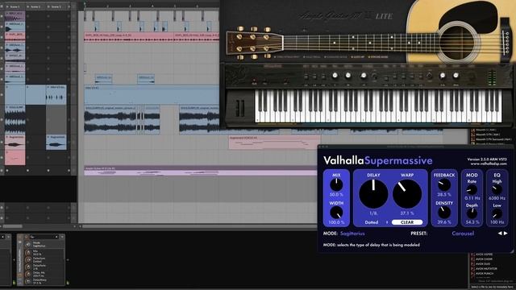Click the EQ Low knob
The height and width of the screenshot is (290, 516).
coord(497,213)
